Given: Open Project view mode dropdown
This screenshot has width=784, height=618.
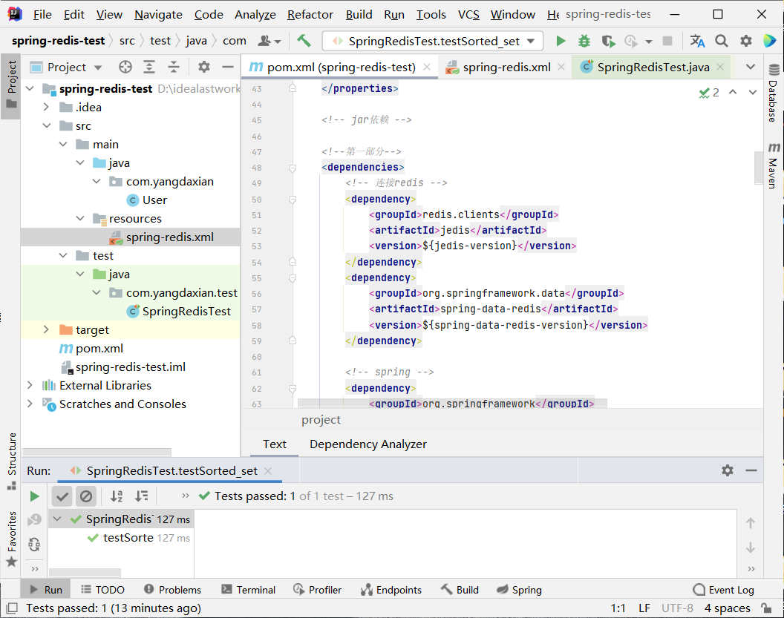Looking at the screenshot, I should [98, 68].
